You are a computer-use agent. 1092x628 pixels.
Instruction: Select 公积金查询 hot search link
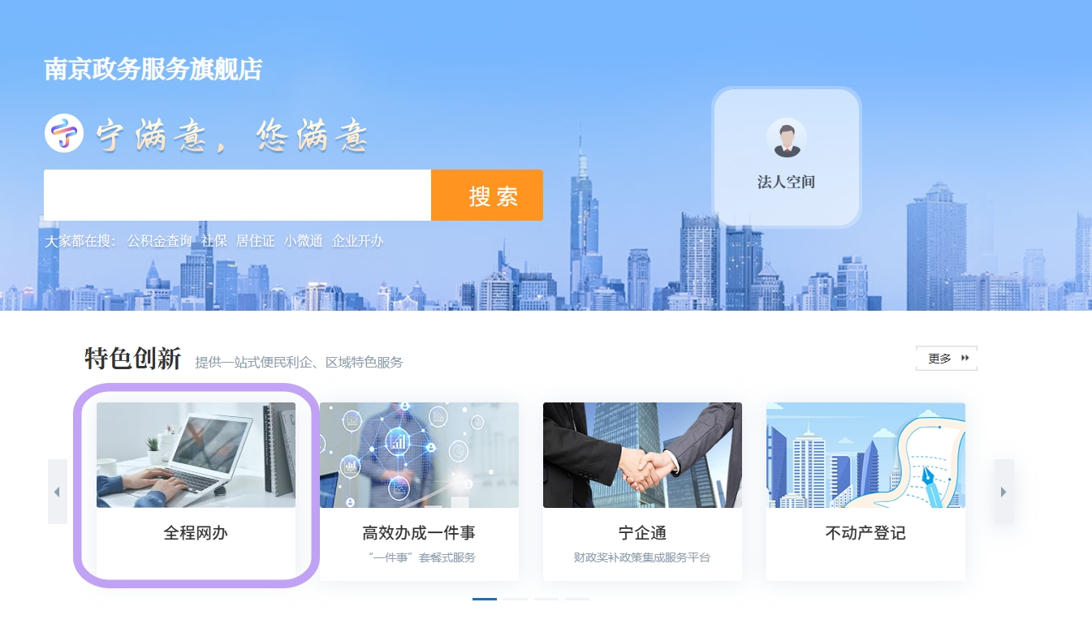coord(159,241)
